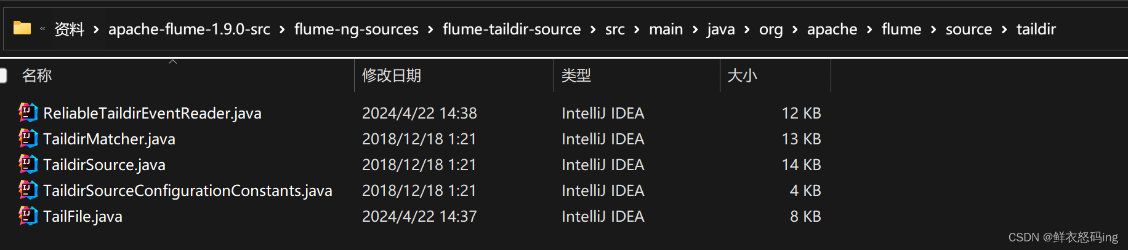Click the IntelliJ icon beside ReliableTaildirEventReader.java

click(28, 113)
